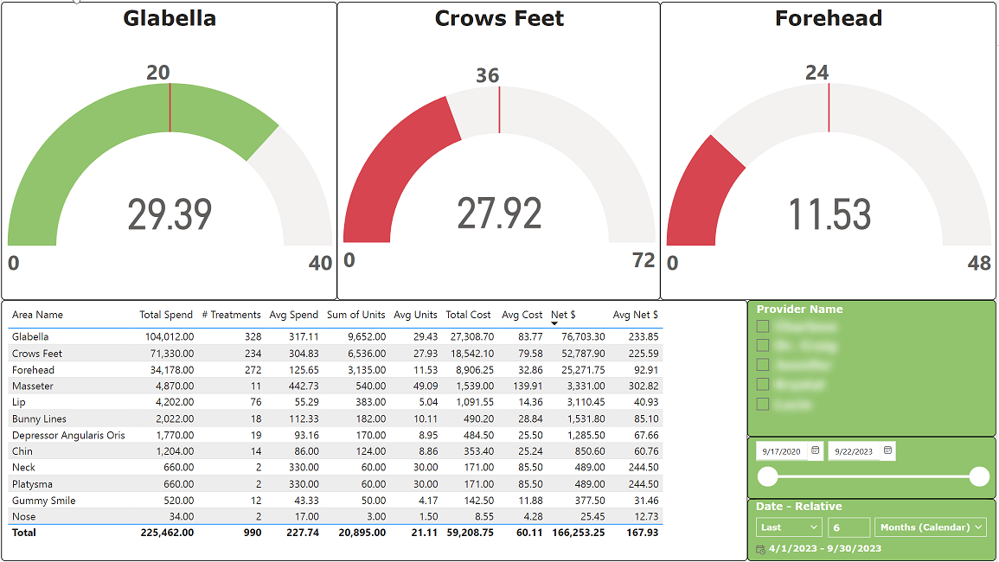Click the sort arrow under Net $ header
999x562 pixels.
pyautogui.click(x=554, y=323)
